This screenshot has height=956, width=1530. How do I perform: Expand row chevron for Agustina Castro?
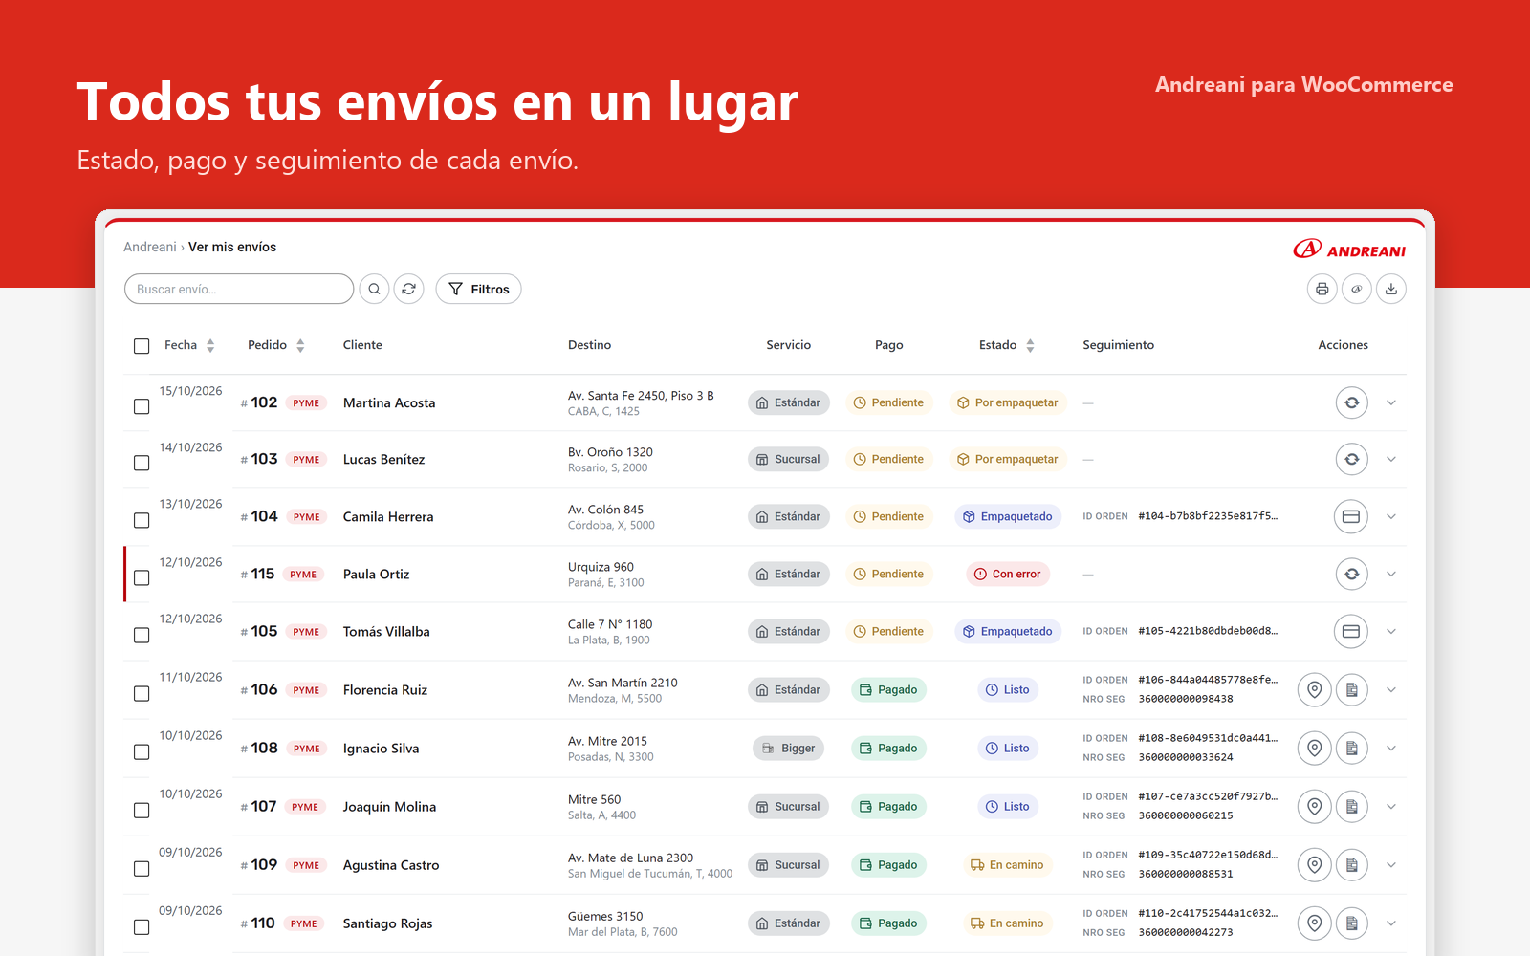pos(1391,864)
